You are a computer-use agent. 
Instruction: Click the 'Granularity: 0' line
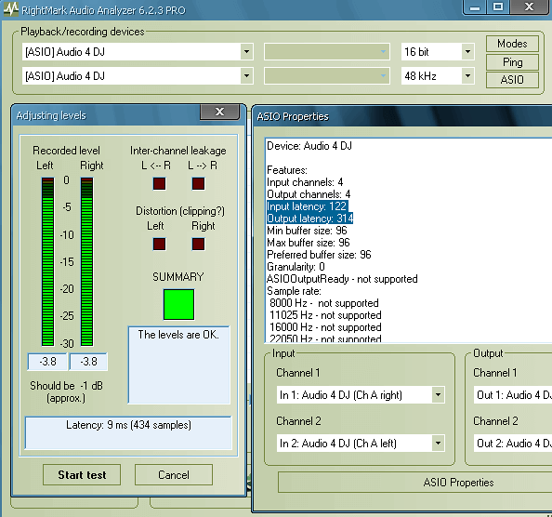point(296,267)
